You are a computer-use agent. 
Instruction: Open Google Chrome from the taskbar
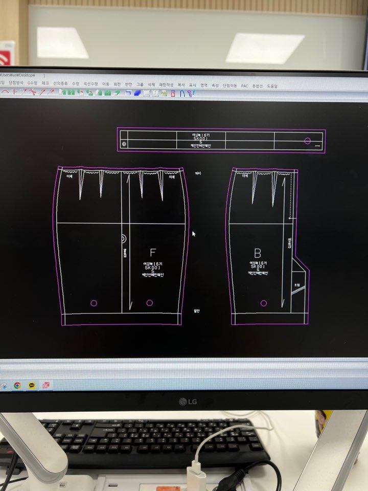click(x=17, y=385)
